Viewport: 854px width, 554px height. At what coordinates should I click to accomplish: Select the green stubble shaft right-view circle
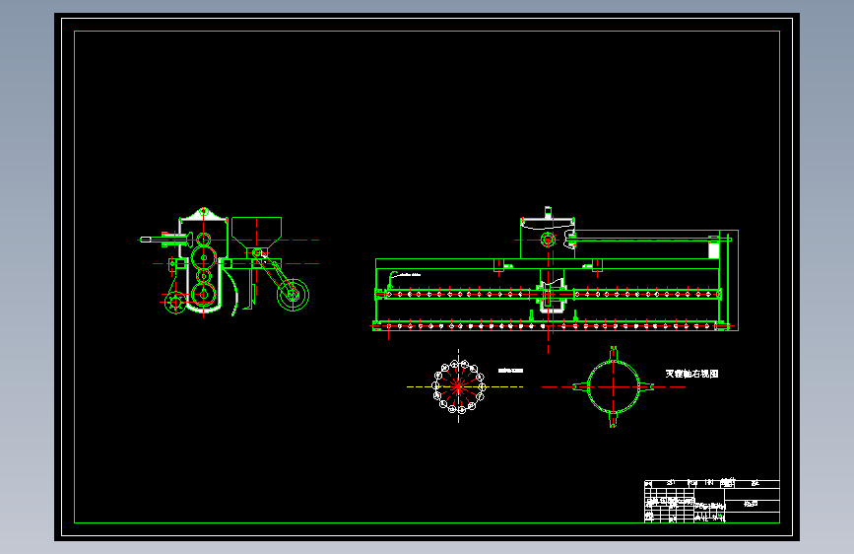614,386
